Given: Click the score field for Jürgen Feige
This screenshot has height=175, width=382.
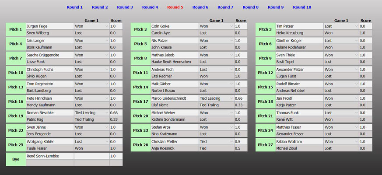Looking at the screenshot, I should pos(116,26).
